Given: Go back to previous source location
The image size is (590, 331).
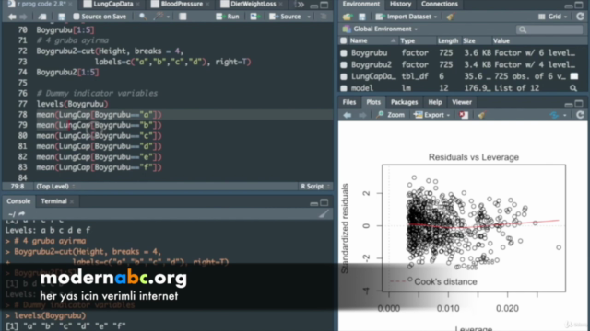Looking at the screenshot, I should (x=12, y=17).
